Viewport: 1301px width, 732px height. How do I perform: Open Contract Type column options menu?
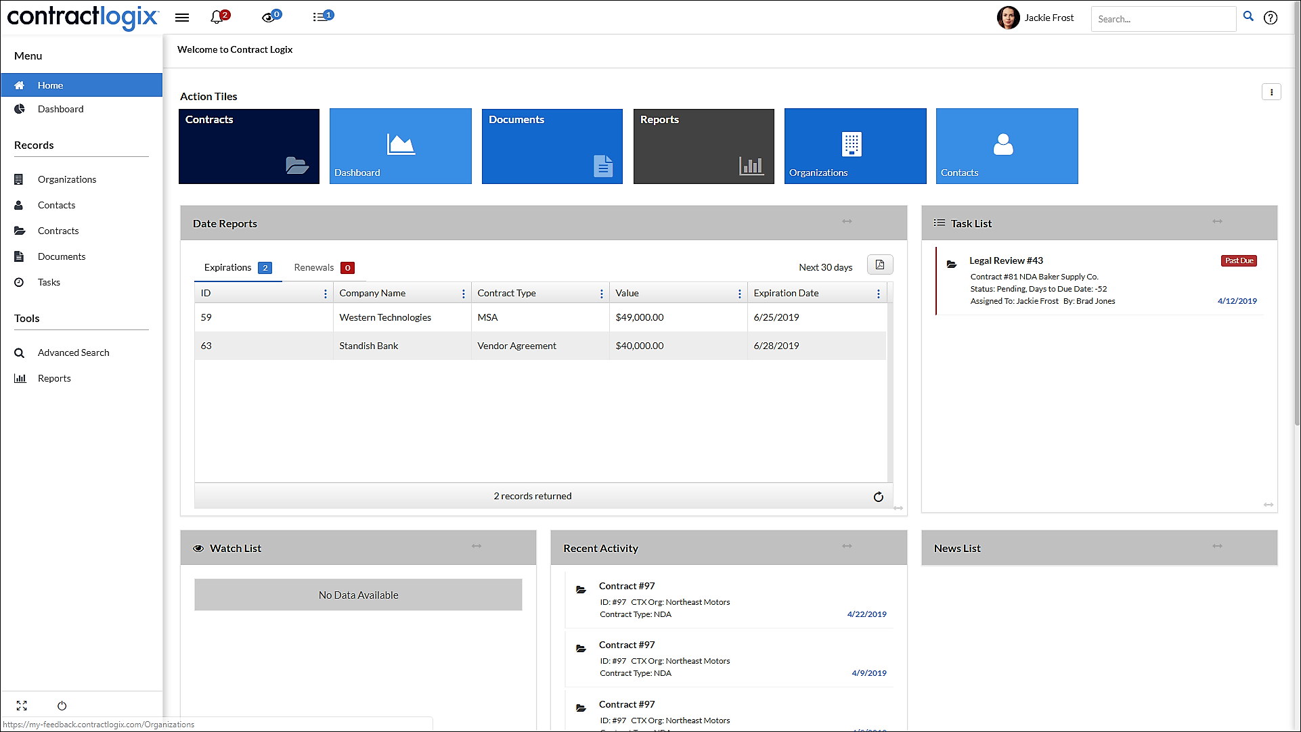click(x=602, y=294)
